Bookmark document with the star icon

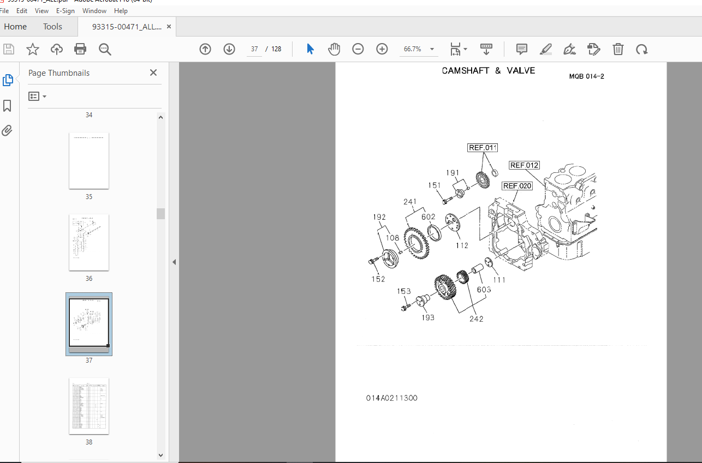[33, 49]
